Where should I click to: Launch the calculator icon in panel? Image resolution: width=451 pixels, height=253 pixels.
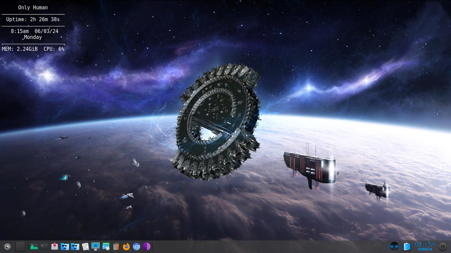[116, 247]
